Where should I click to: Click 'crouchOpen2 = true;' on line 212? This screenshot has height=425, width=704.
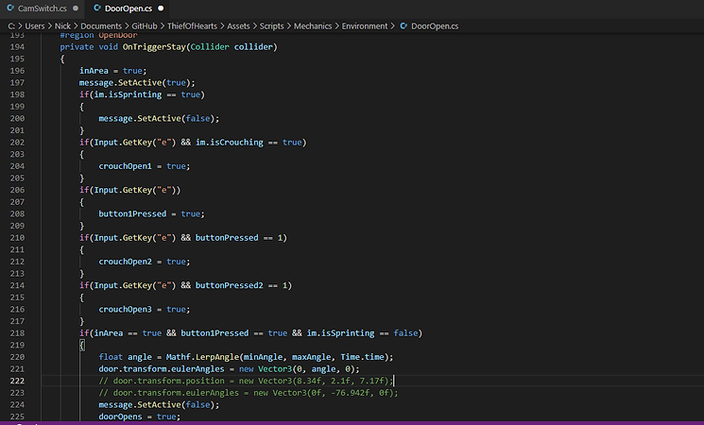coord(145,262)
